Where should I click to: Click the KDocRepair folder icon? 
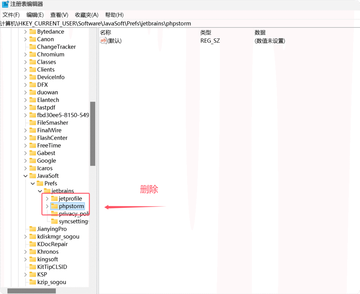pyautogui.click(x=33, y=244)
